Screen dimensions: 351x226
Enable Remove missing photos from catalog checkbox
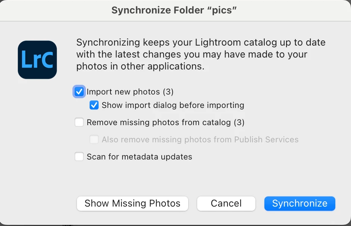point(79,122)
